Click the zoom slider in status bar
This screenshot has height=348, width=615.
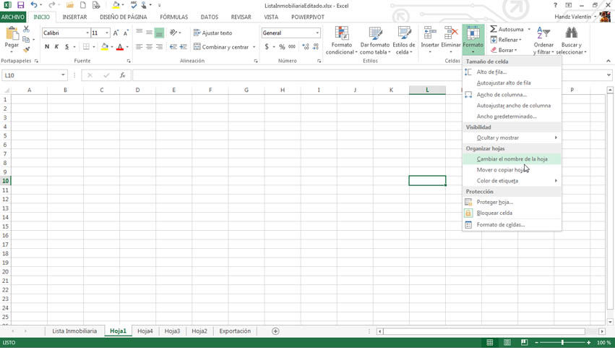(562, 342)
